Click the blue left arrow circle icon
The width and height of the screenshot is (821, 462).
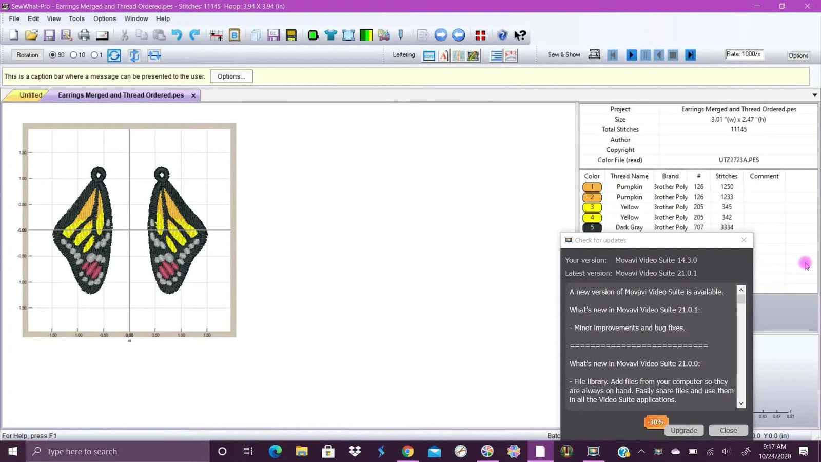459,35
